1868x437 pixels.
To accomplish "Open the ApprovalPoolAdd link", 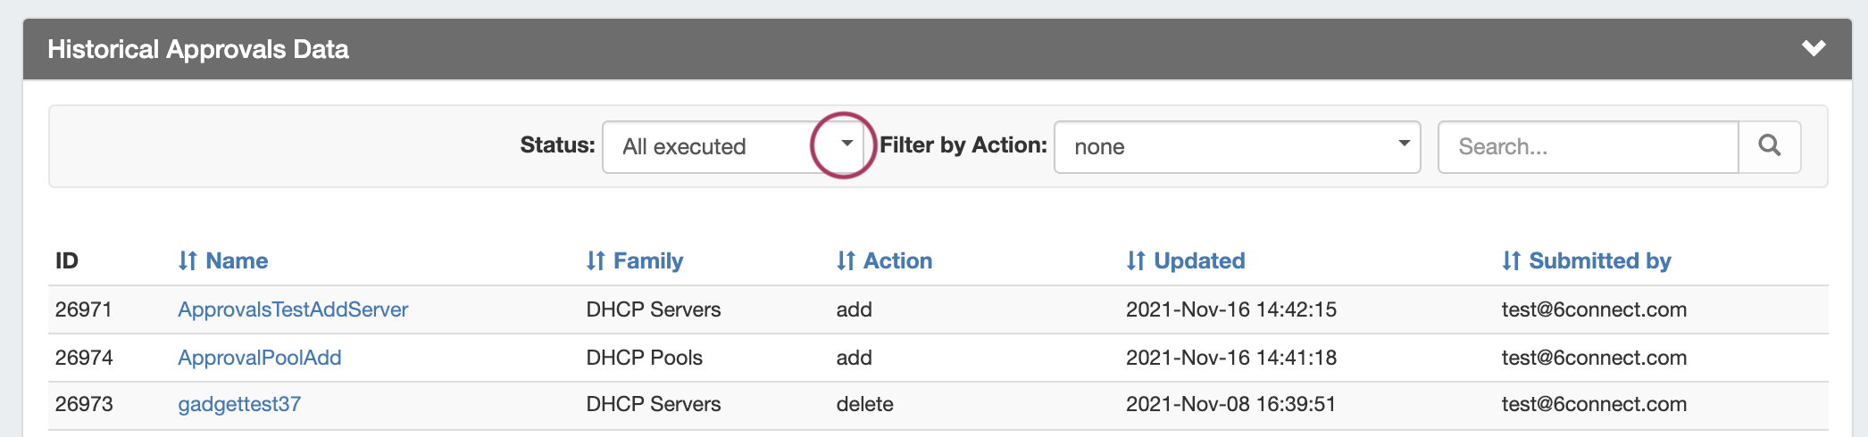I will tap(260, 358).
